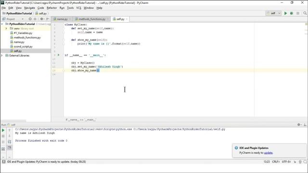
Task: Open the Tools menu
Action: (x=70, y=8)
